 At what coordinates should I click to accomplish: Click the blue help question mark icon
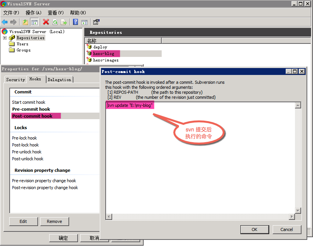(x=76, y=22)
